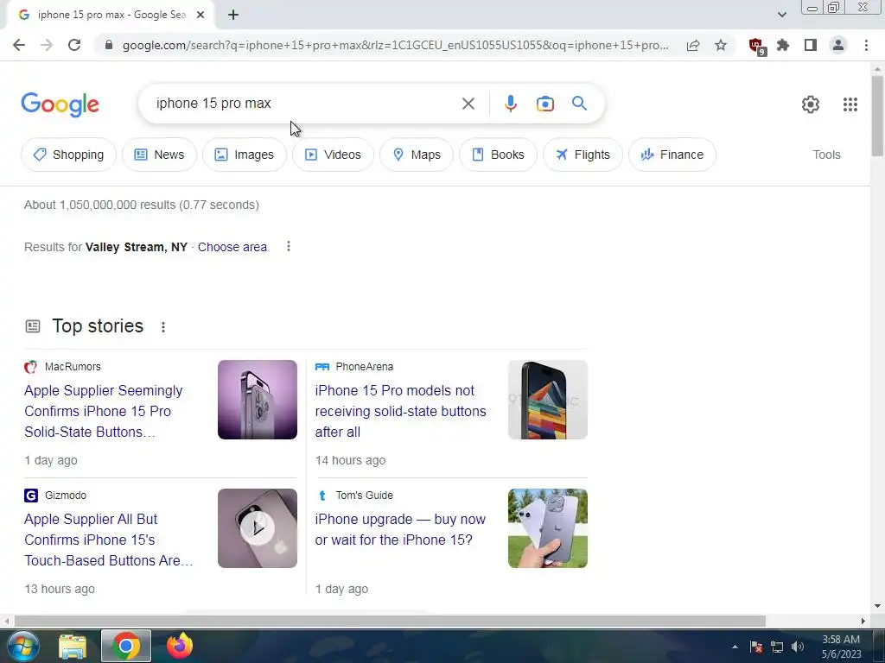The image size is (885, 663).
Task: Reload the page with the refresh icon
Action: point(74,45)
